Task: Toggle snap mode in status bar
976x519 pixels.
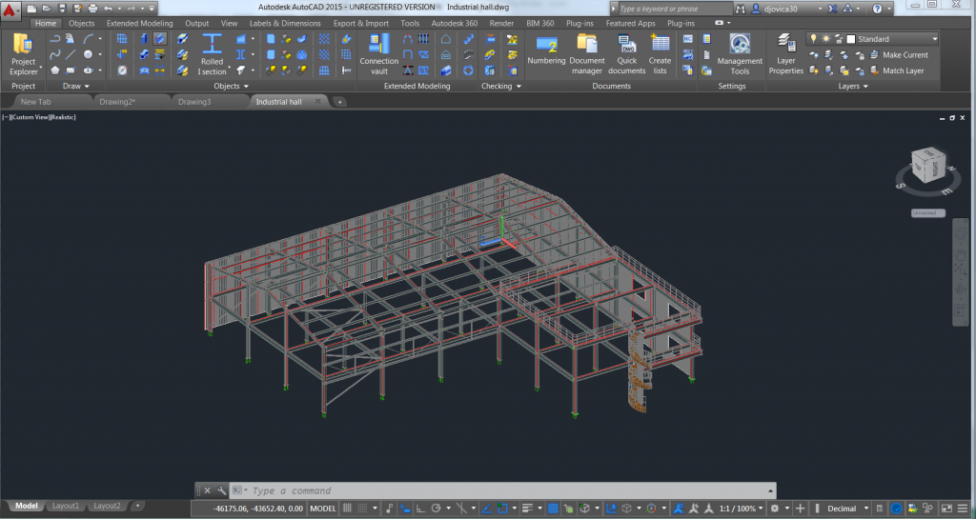Action: click(x=362, y=509)
